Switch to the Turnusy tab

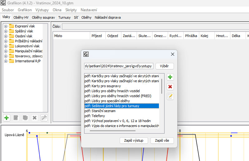65,17
